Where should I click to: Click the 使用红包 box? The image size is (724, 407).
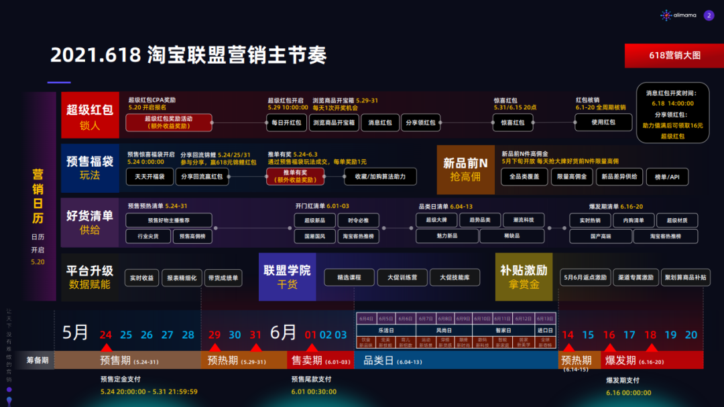tap(603, 122)
